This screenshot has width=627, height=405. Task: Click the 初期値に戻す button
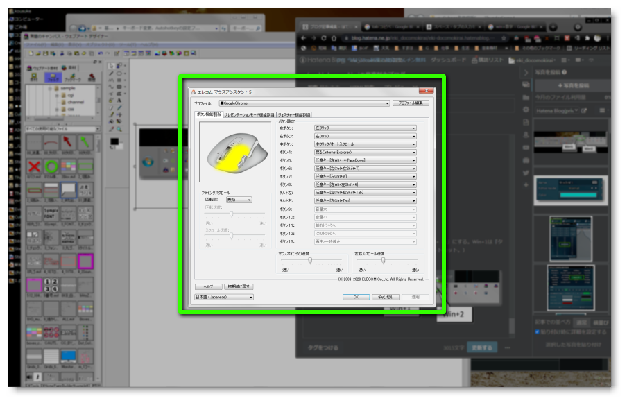point(239,286)
